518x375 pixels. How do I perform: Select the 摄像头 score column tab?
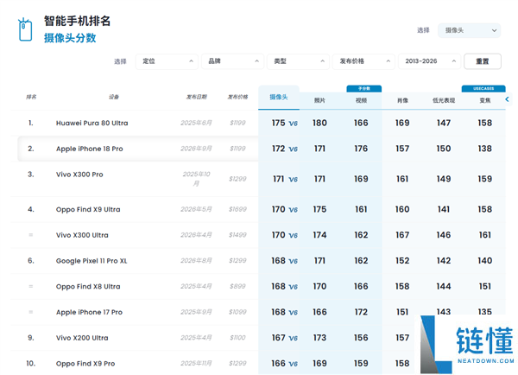coord(279,98)
